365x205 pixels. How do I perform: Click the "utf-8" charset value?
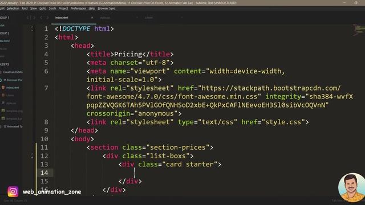click(156, 63)
